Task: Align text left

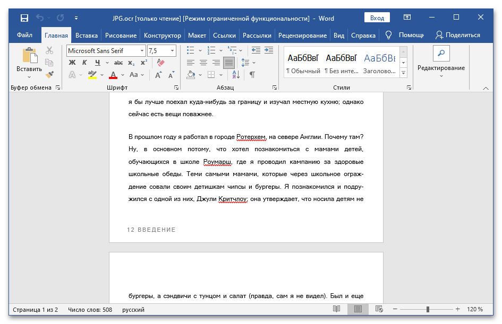Action: 191,63
